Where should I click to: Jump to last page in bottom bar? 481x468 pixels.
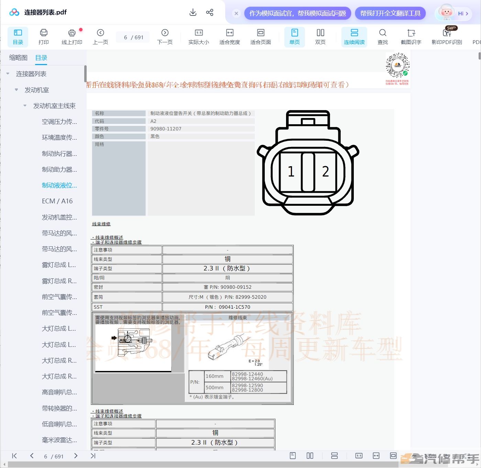pyautogui.click(x=93, y=456)
